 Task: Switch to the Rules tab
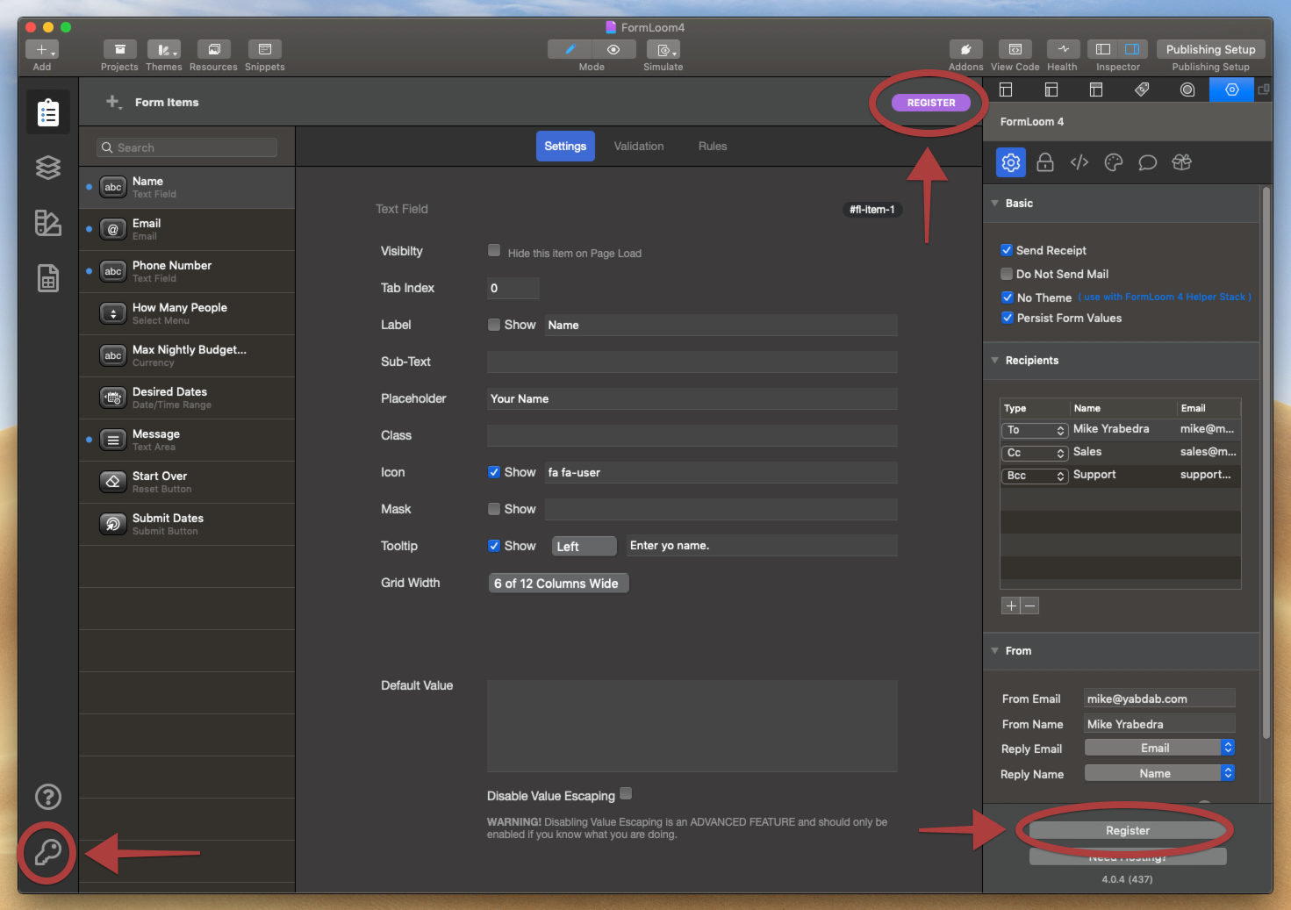pyautogui.click(x=713, y=147)
